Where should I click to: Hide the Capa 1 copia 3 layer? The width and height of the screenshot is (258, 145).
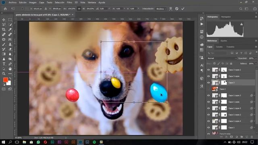(208, 95)
